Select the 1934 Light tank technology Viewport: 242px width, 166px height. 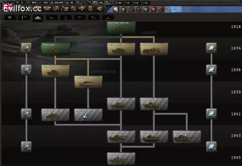(56, 49)
